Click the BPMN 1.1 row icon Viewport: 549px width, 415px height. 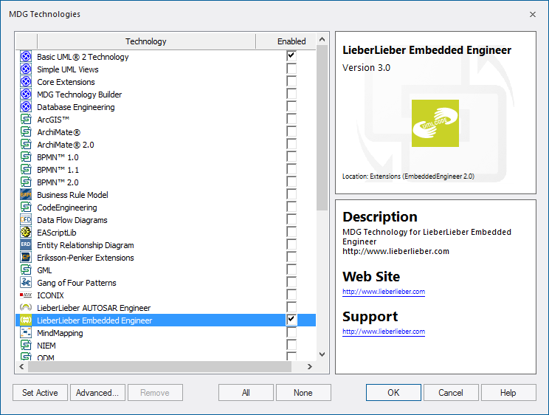pyautogui.click(x=26, y=170)
